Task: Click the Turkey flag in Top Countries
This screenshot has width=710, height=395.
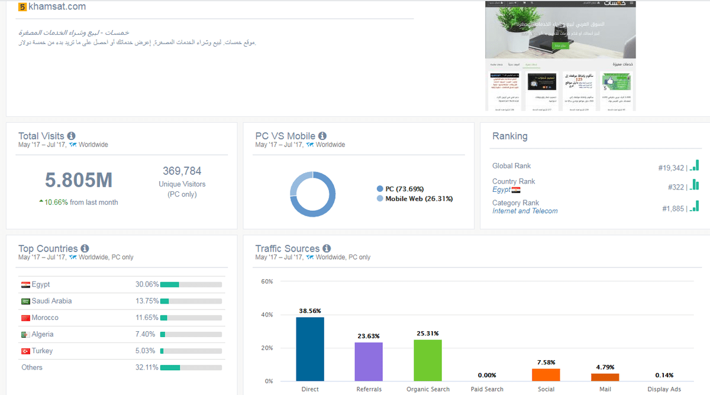Action: [x=25, y=351]
